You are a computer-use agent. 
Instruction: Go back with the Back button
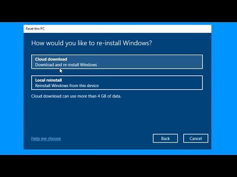(x=165, y=138)
